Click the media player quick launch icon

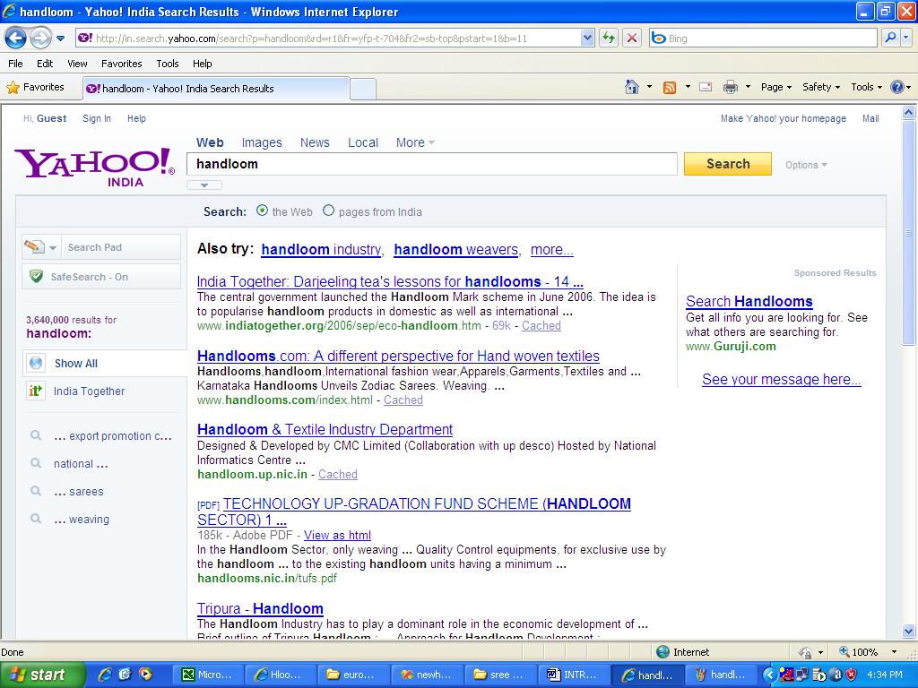tap(145, 674)
